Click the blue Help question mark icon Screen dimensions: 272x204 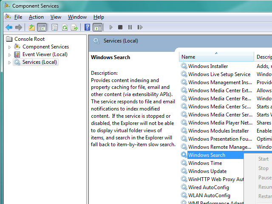pos(87,27)
